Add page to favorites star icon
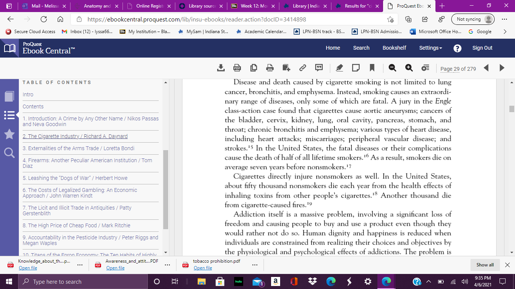This screenshot has width=515, height=289. [x=390, y=19]
